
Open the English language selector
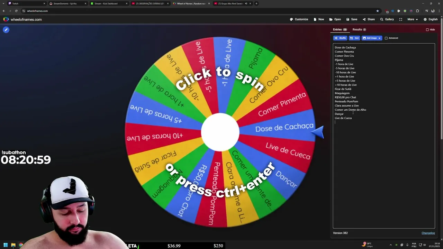431,19
